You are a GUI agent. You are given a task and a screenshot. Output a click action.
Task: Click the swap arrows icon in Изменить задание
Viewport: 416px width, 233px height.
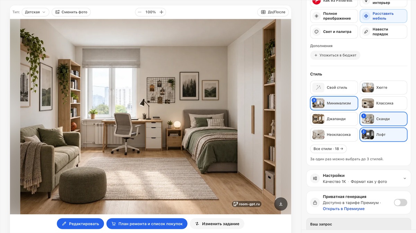pyautogui.click(x=197, y=224)
